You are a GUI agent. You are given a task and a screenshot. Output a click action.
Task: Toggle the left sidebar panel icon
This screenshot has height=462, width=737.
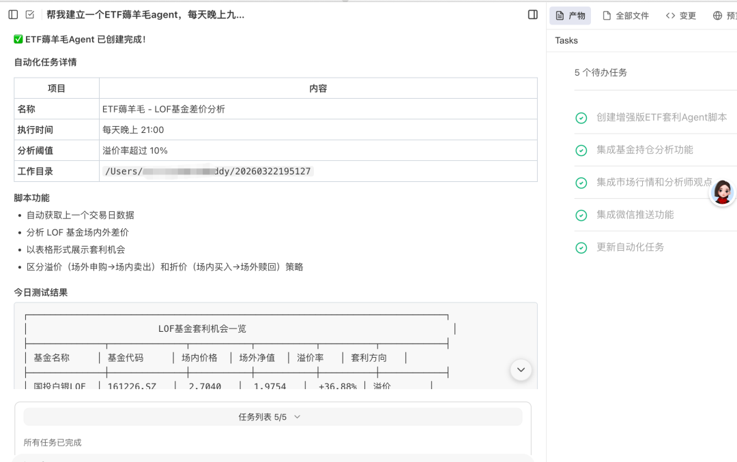pyautogui.click(x=13, y=15)
